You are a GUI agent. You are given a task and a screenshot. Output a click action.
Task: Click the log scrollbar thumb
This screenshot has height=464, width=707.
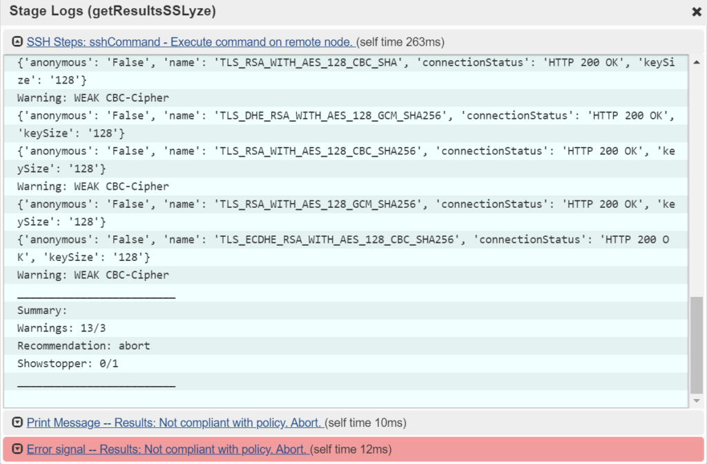point(697,345)
